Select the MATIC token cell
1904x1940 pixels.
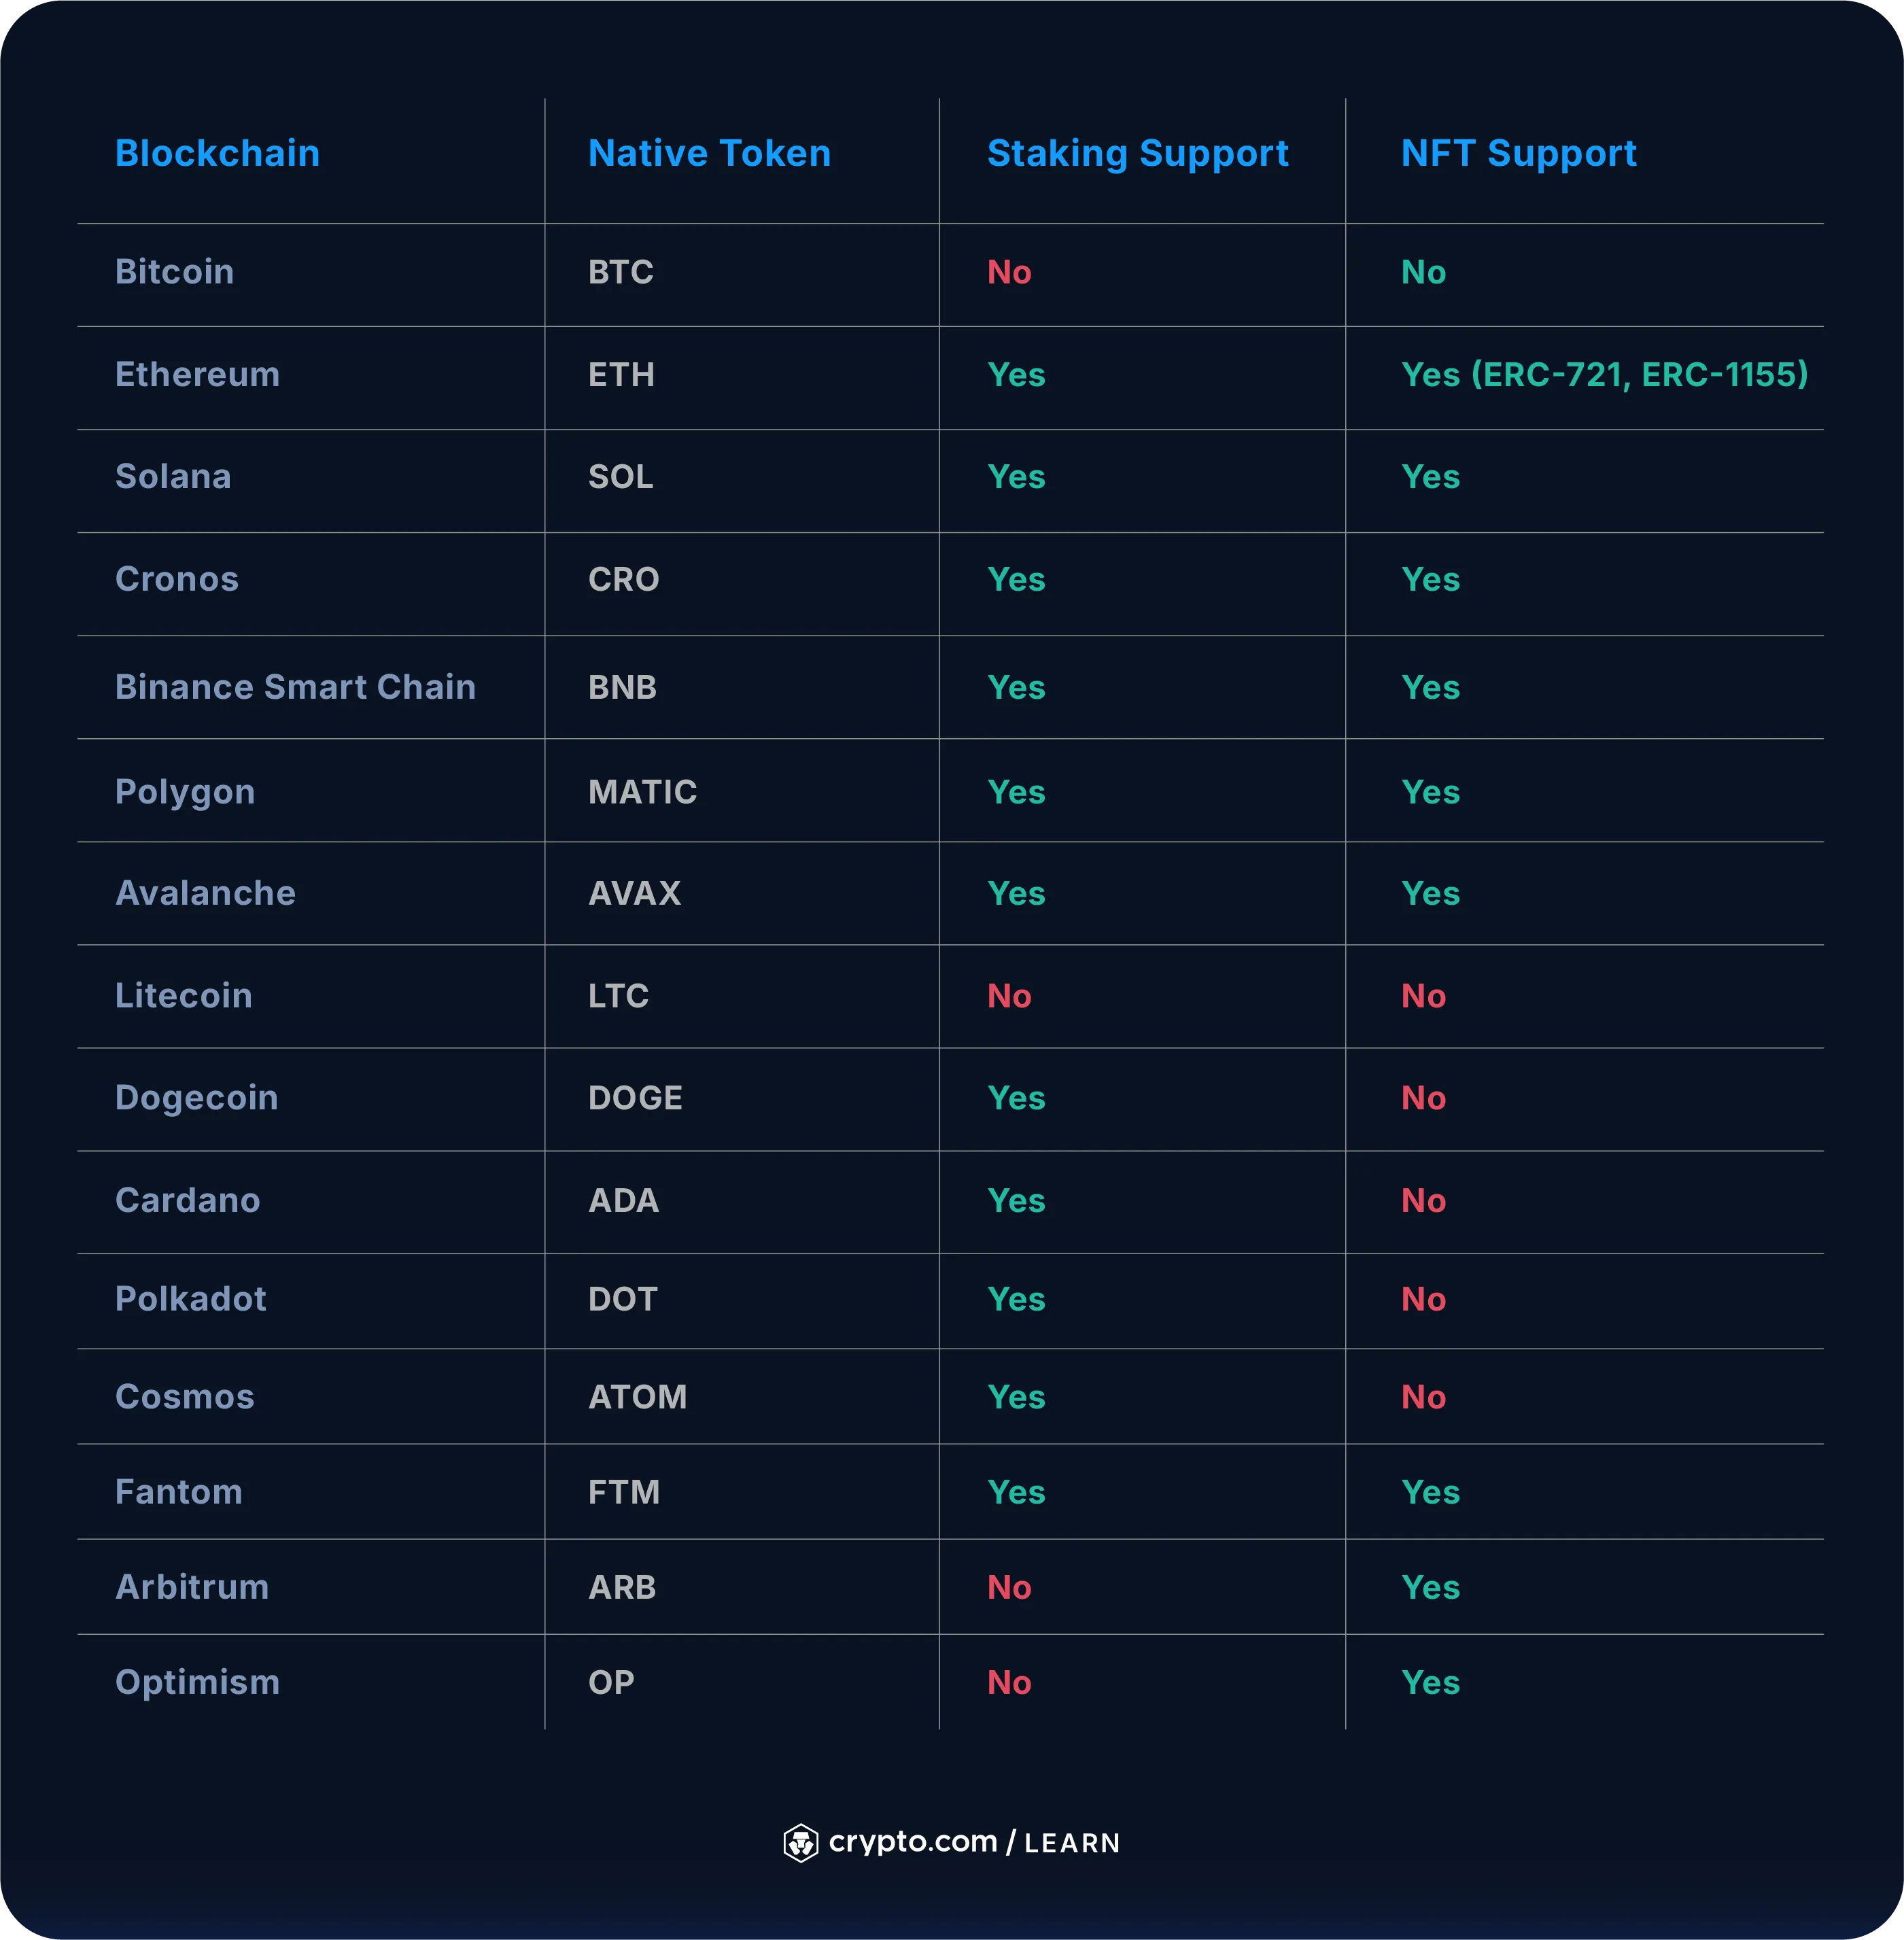click(x=642, y=792)
